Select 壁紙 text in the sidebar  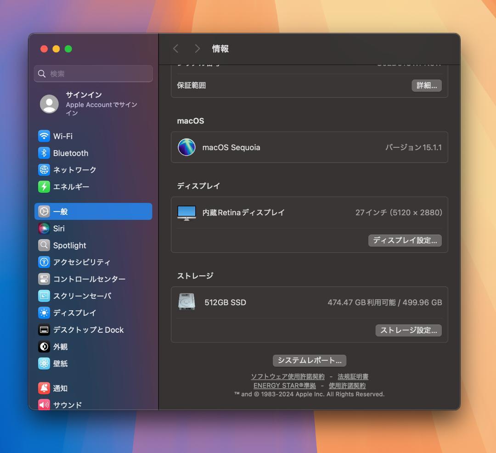click(61, 364)
